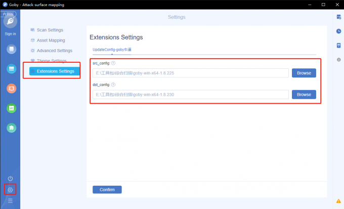Switch to UpdateConfig-goby tab
The height and width of the screenshot is (209, 344).
tap(112, 50)
